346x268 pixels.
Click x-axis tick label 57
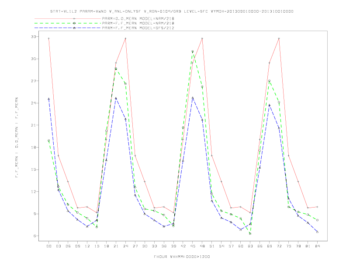click(x=231, y=246)
